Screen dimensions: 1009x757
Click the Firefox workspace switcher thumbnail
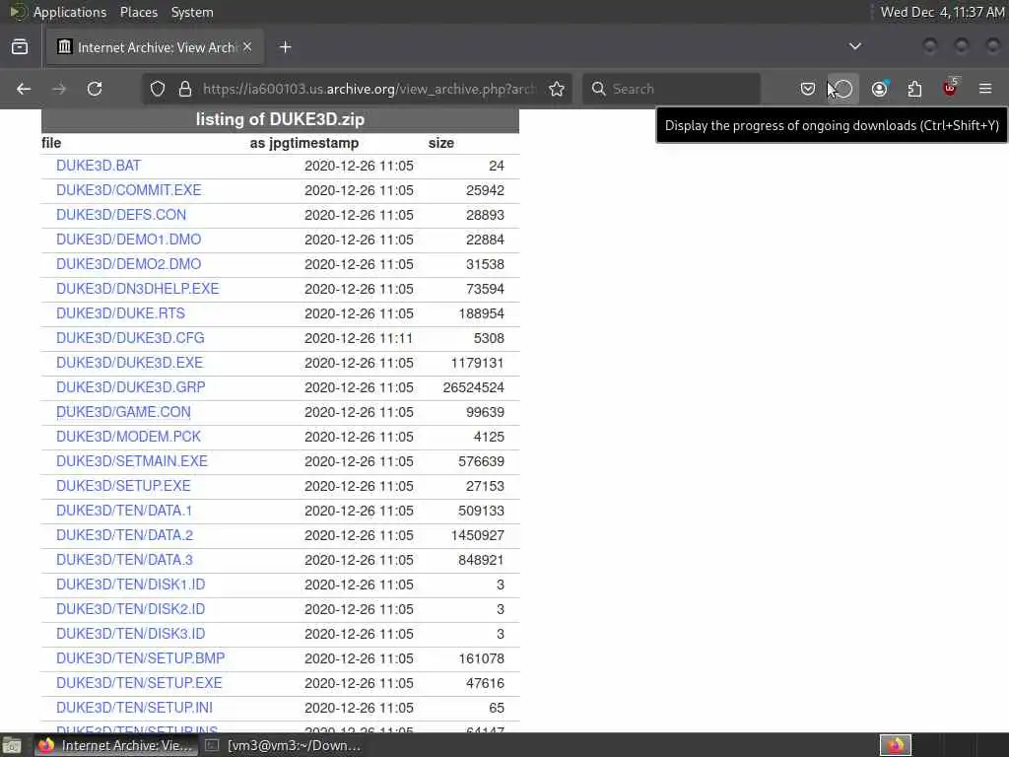(x=895, y=745)
